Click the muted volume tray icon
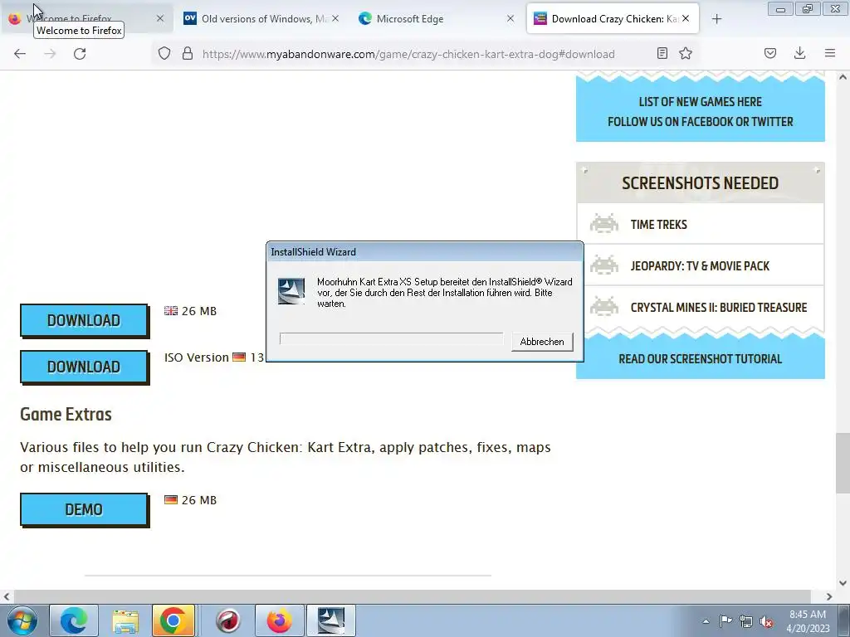850x637 pixels. coord(766,621)
